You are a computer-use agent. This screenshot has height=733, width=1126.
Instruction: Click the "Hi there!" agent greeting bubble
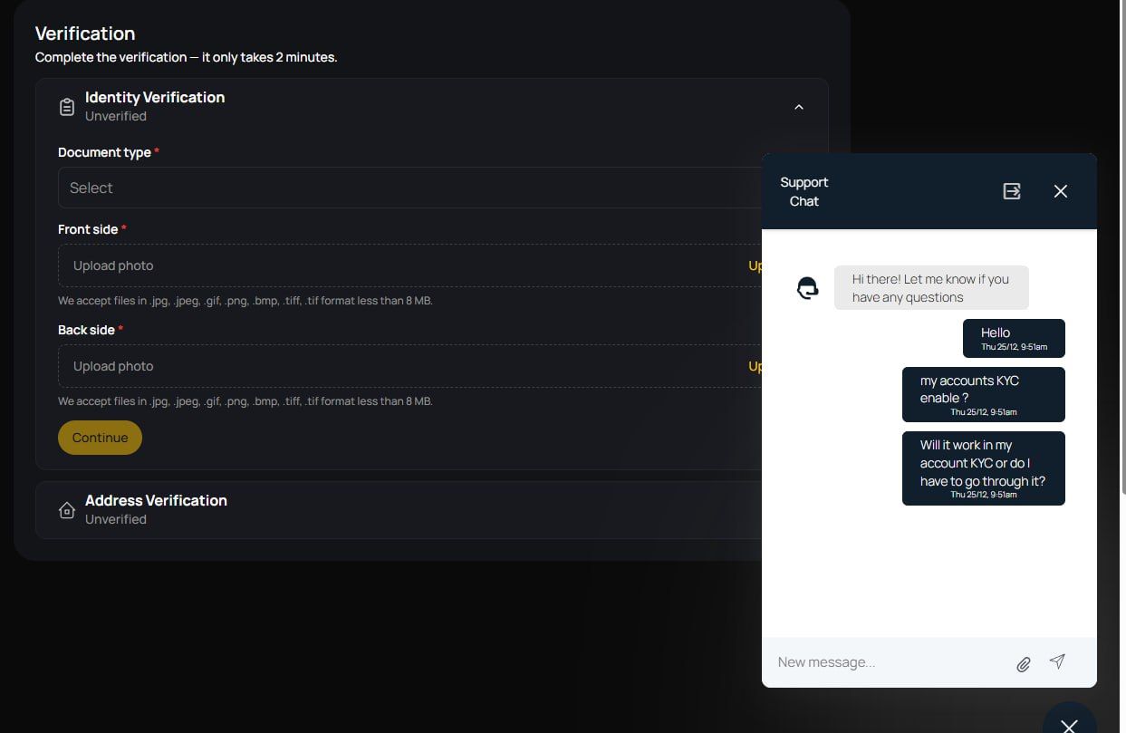tap(930, 288)
